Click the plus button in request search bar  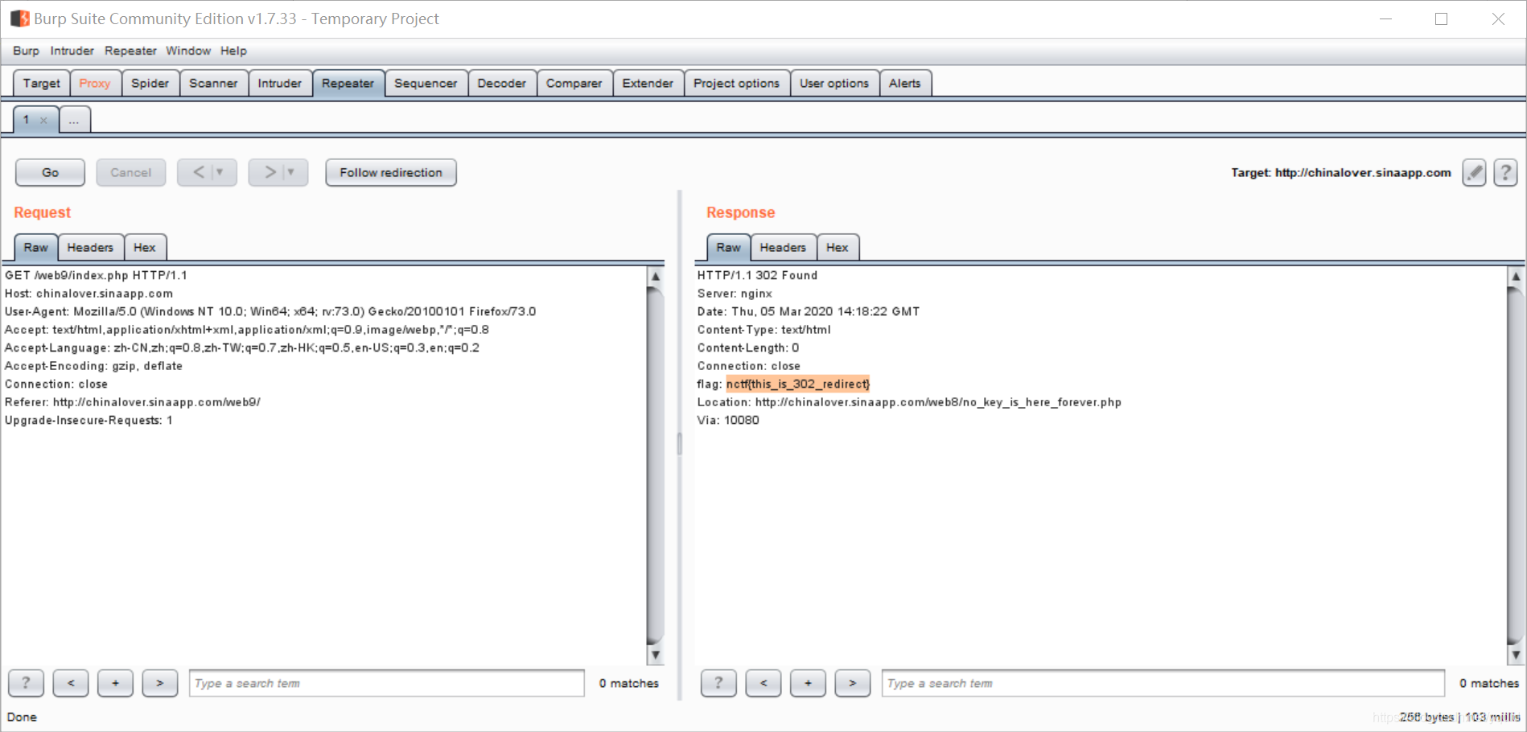point(115,683)
